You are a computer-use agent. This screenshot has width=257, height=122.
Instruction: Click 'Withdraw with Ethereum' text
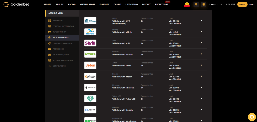(x=123, y=88)
